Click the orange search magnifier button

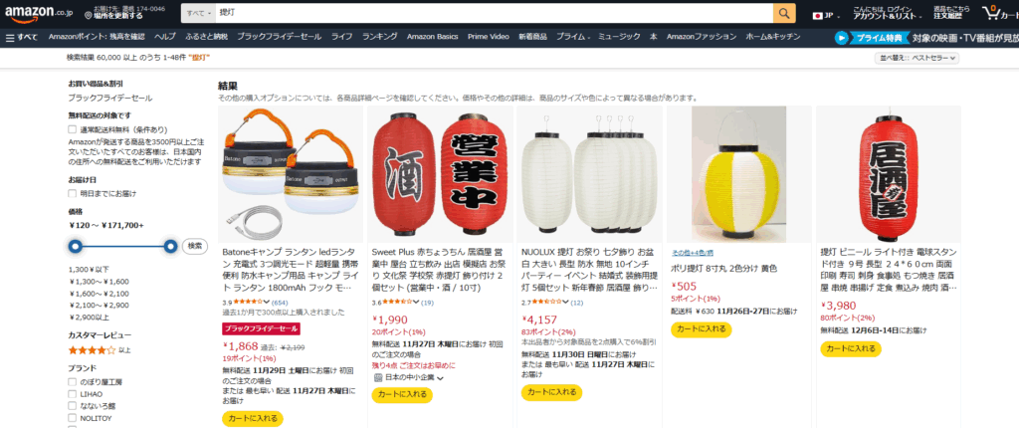coord(784,12)
